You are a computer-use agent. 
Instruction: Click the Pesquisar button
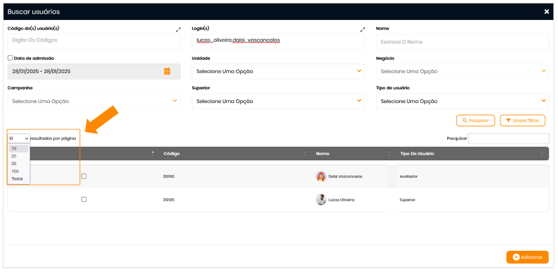[475, 120]
